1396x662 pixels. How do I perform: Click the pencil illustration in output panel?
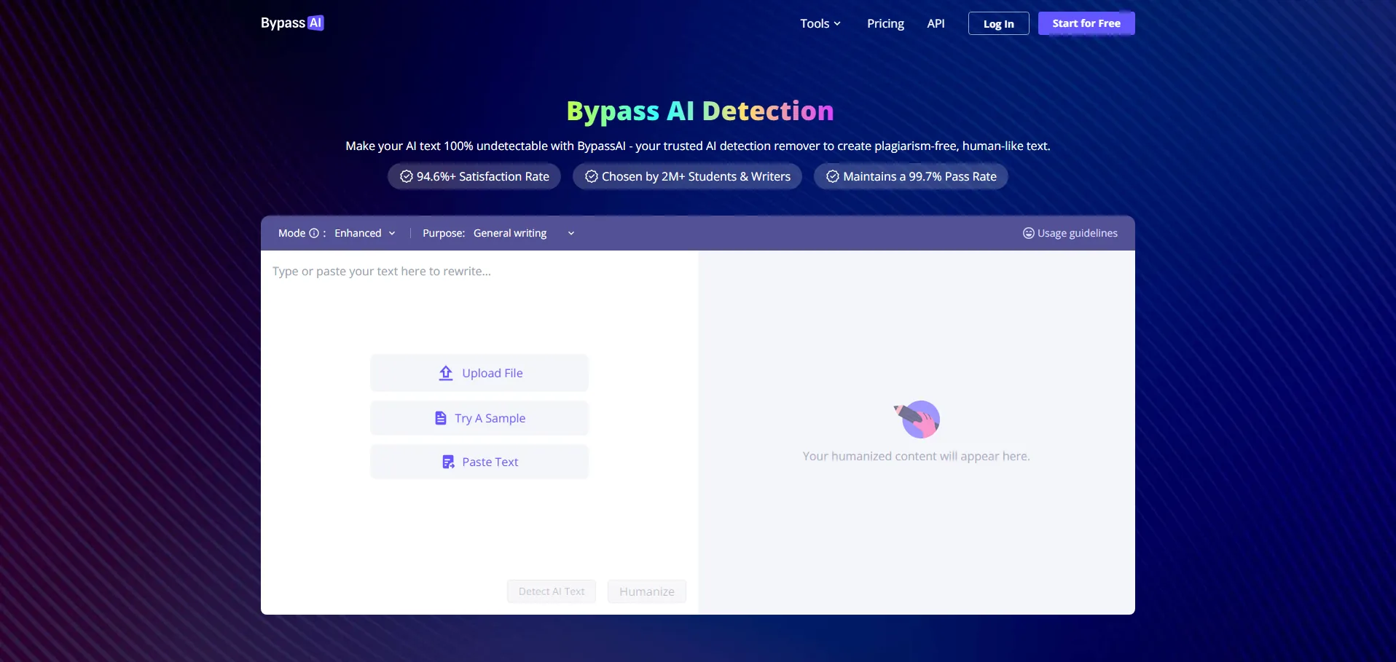point(917,419)
